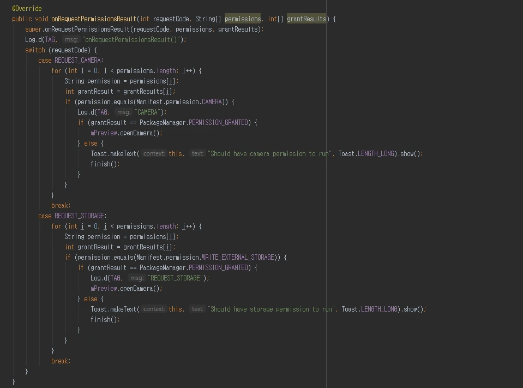This screenshot has height=388, width=523.
Task: Click LENGTH_LONG in the storage permission Toast line
Action: (379, 309)
